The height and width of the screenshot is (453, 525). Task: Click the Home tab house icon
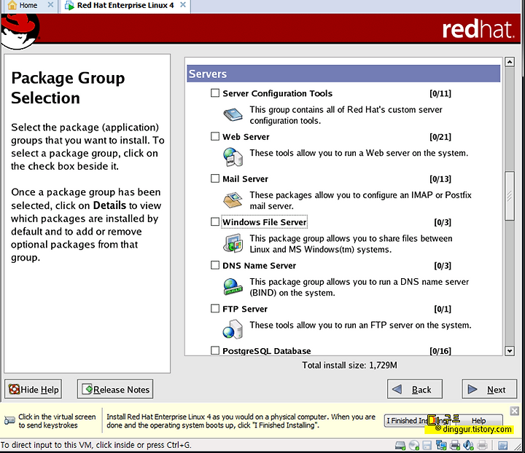12,5
